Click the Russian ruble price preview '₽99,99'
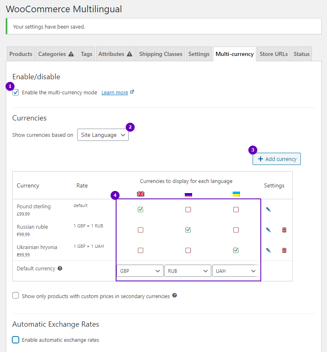Screen dimensions: 327x352 click(23, 234)
